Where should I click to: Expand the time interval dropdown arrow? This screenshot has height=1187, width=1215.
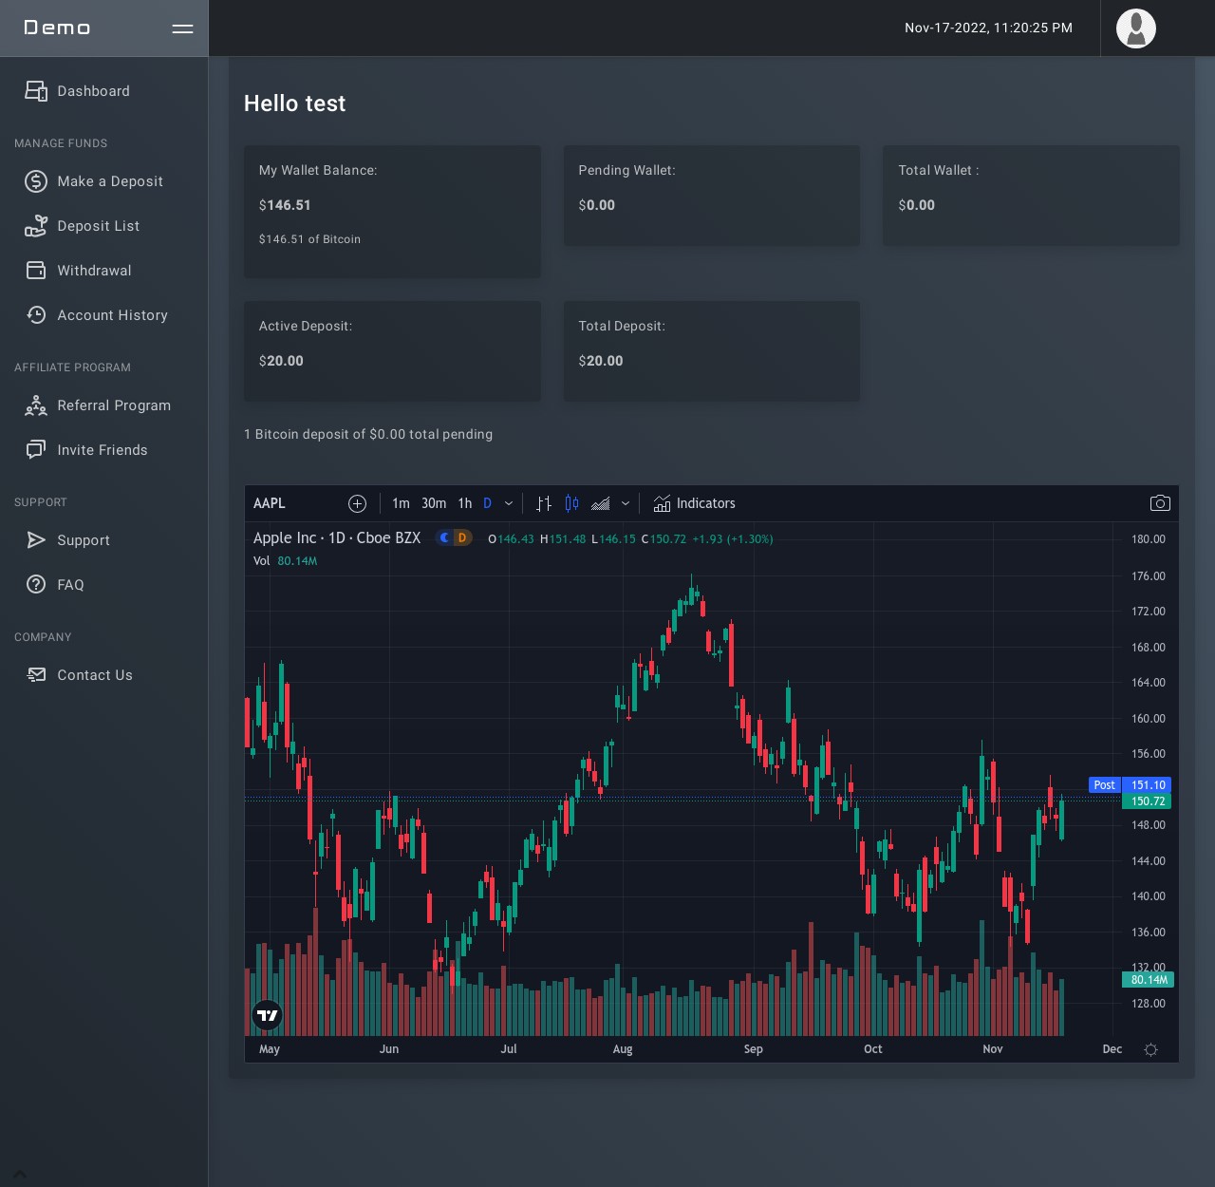pyautogui.click(x=509, y=503)
